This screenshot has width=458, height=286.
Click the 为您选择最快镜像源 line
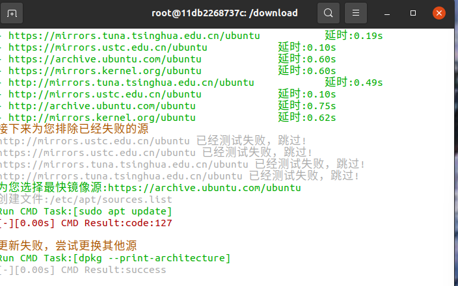pos(150,188)
